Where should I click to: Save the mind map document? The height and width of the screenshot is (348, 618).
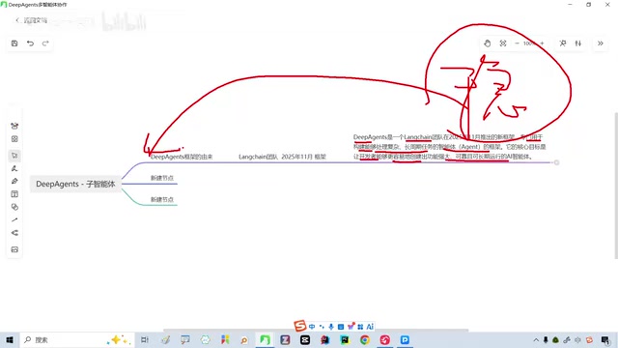[14, 43]
